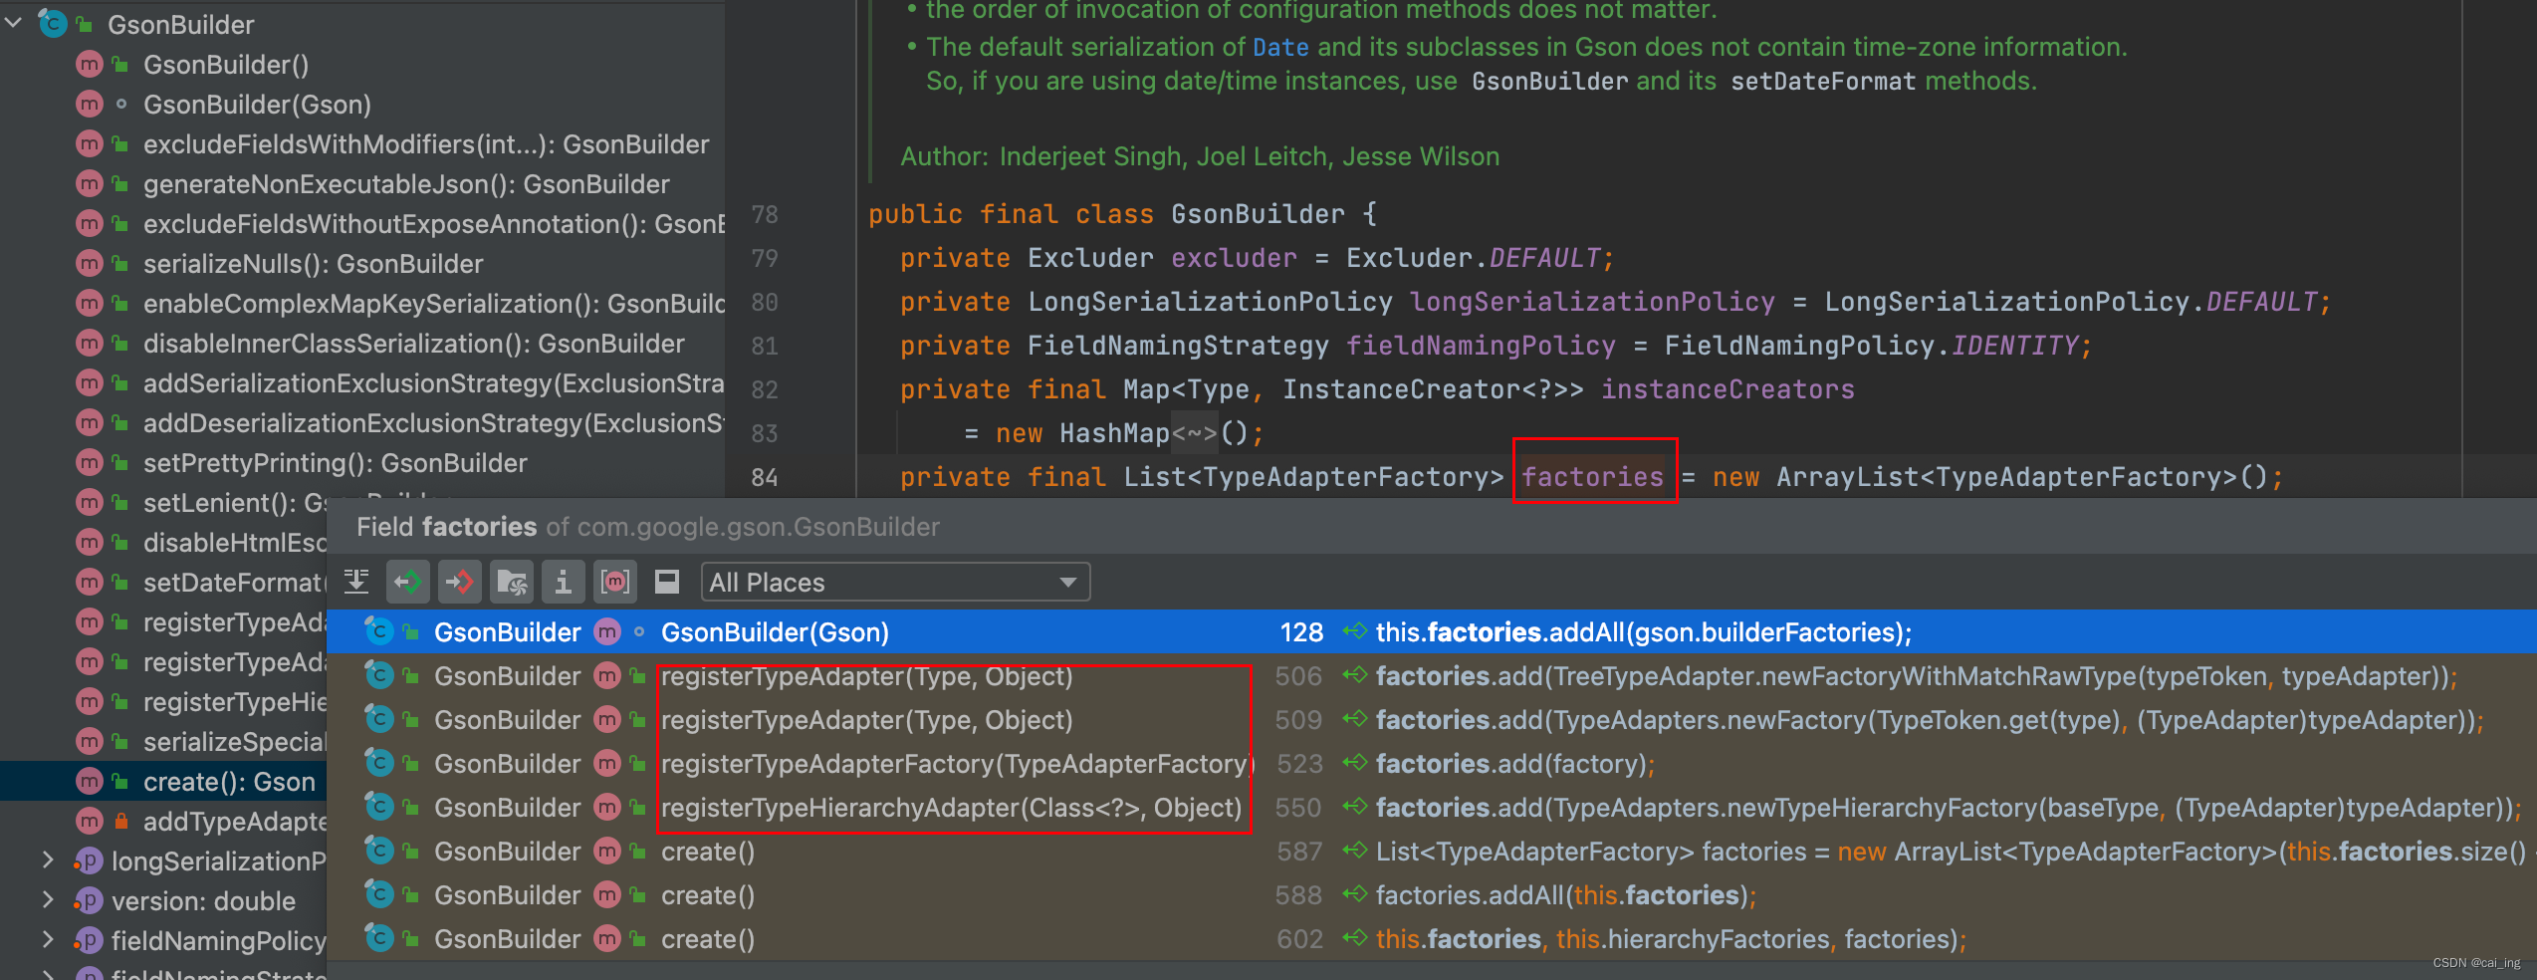Click line number 84 in the gutter

[764, 477]
